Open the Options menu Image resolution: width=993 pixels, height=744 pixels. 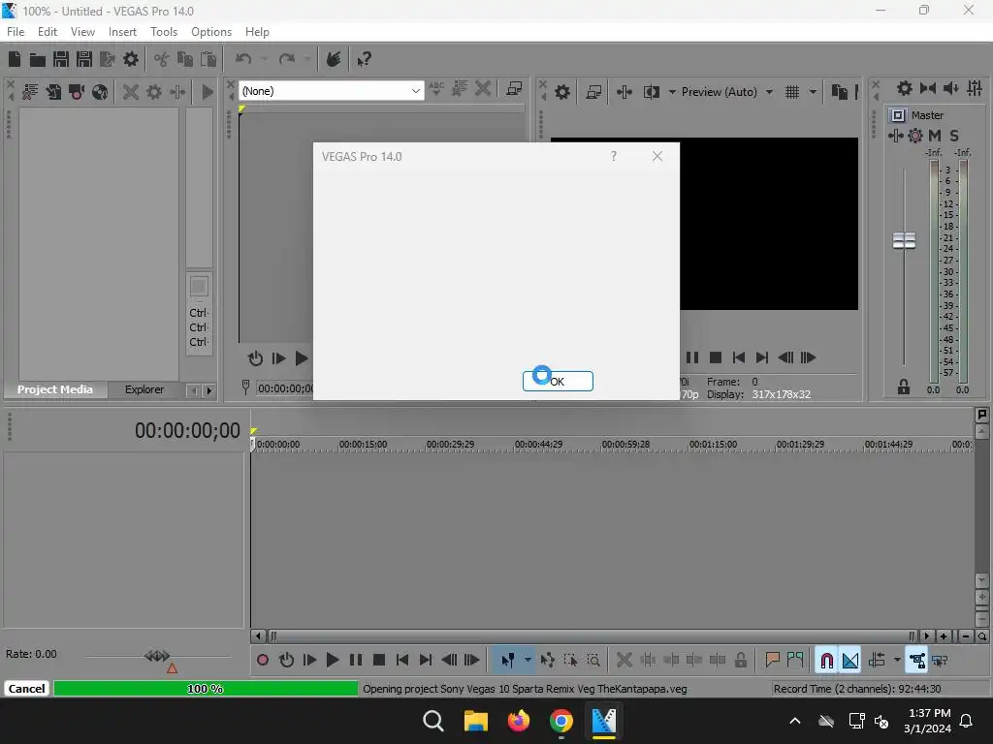click(211, 32)
